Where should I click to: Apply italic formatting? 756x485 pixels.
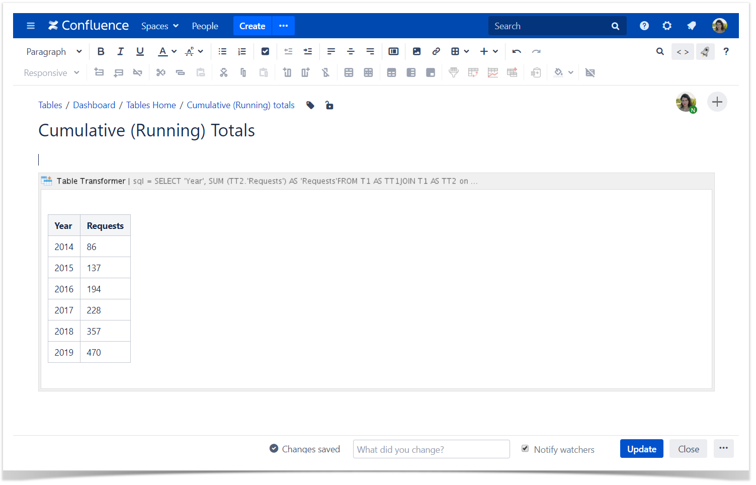(120, 51)
